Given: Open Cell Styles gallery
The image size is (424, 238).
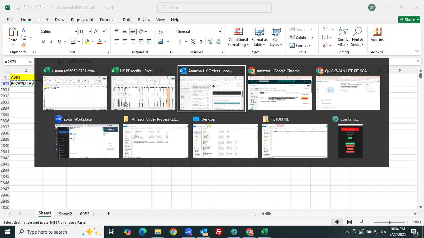Looking at the screenshot, I should (x=276, y=37).
